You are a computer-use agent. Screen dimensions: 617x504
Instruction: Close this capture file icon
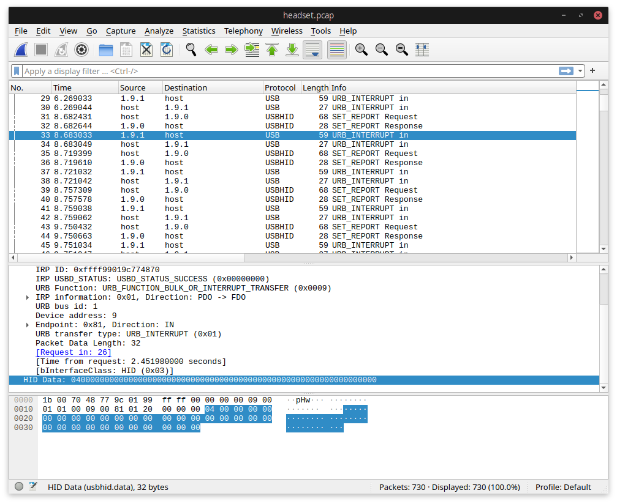[x=146, y=50]
